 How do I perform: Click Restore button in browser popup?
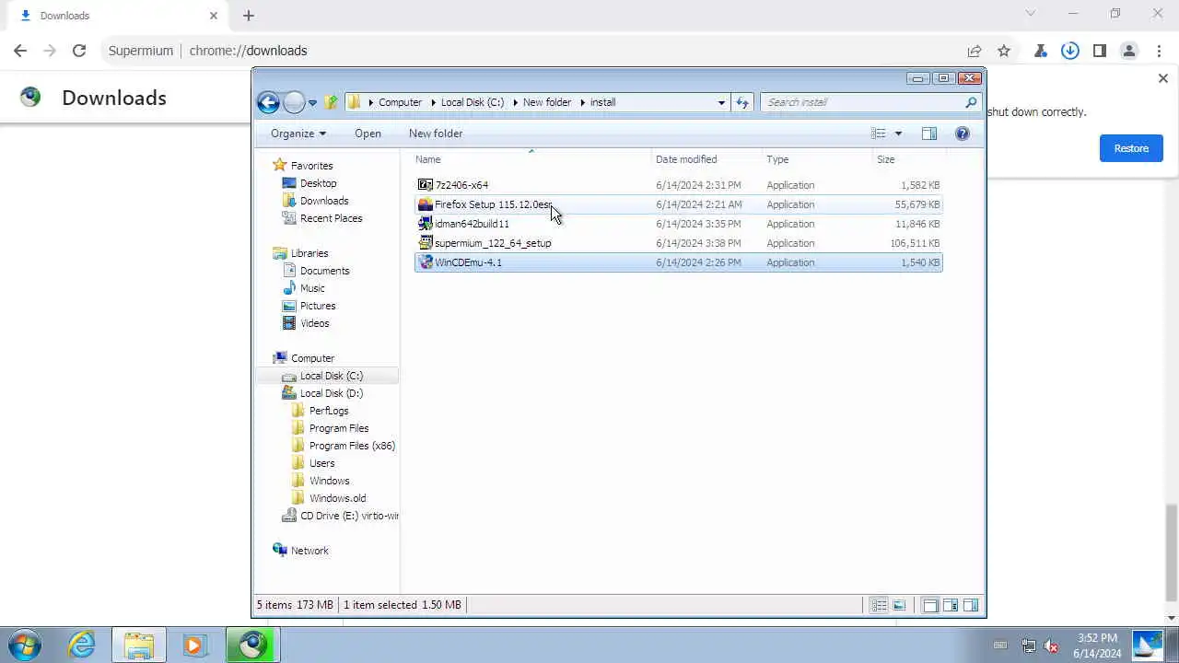(x=1131, y=148)
